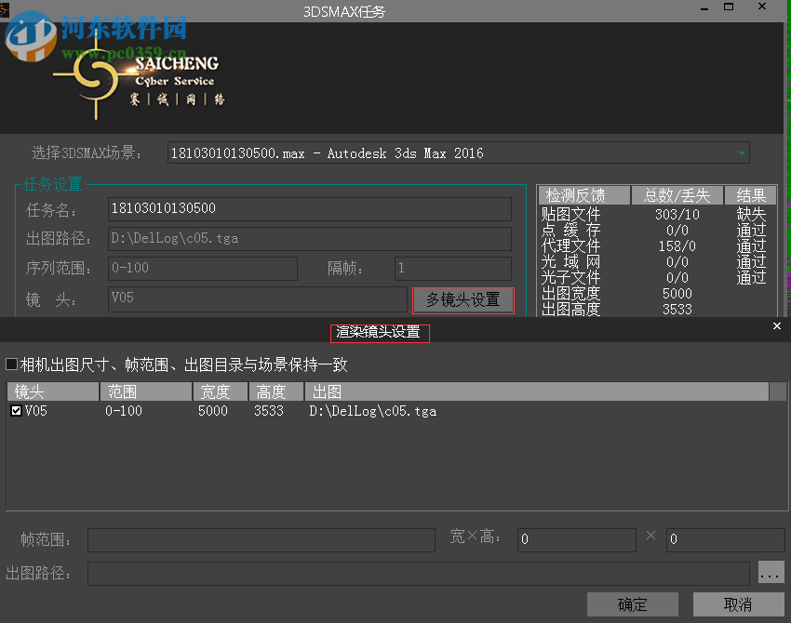The width and height of the screenshot is (791, 623).
Task: Click the bottom 出图路径 input field
Action: click(x=419, y=574)
